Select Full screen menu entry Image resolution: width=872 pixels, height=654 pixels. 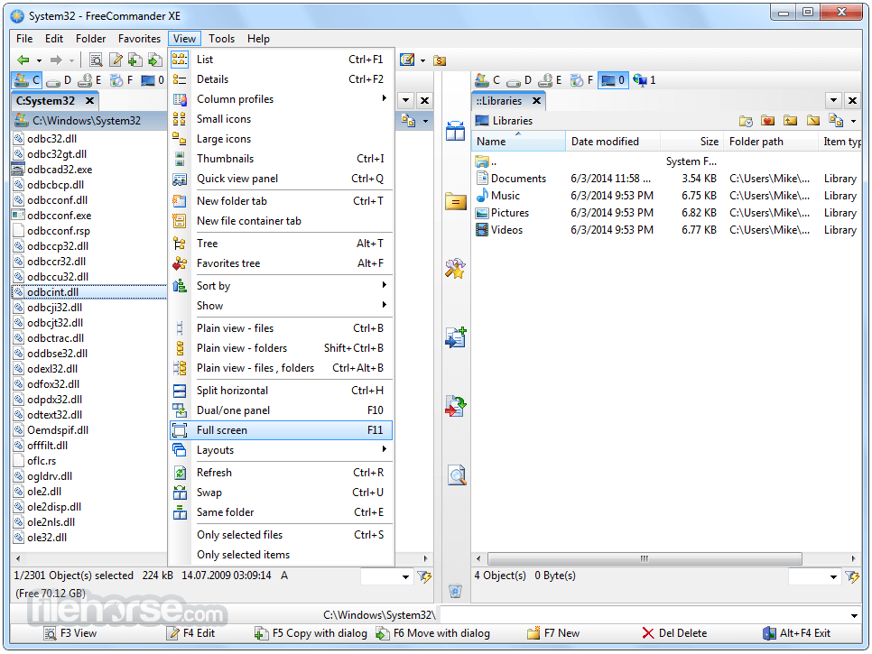coord(281,430)
